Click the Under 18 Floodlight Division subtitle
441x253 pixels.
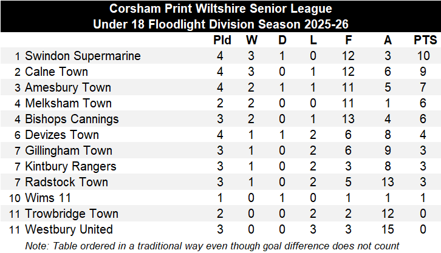pyautogui.click(x=220, y=24)
